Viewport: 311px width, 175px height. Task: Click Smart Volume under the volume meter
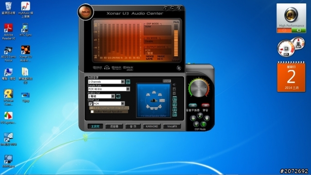(x=176, y=59)
